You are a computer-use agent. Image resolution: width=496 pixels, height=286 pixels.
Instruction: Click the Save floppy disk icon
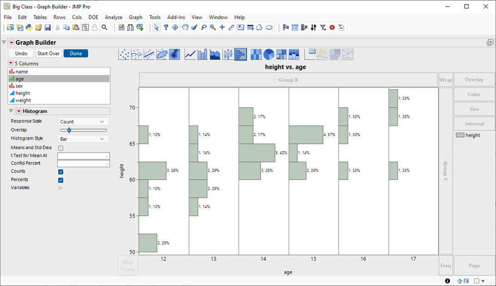[x=48, y=27]
